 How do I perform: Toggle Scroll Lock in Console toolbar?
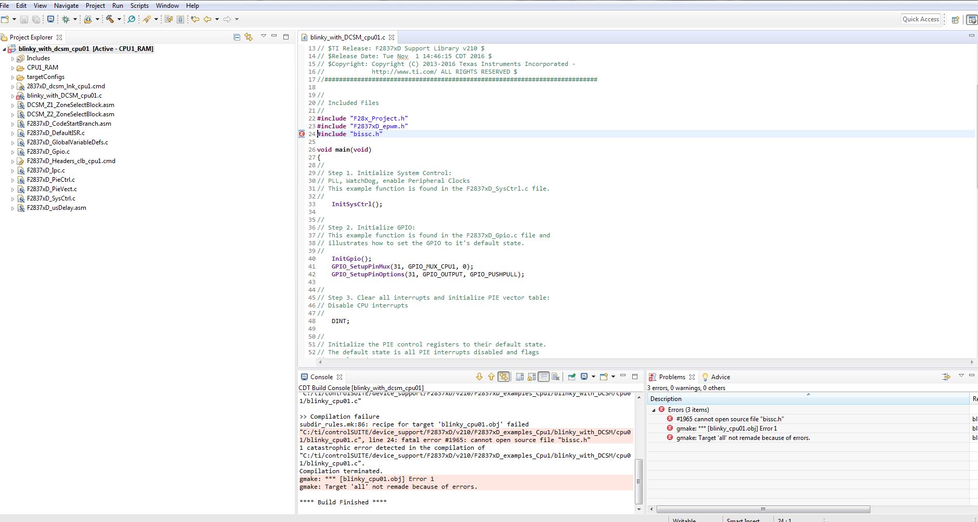531,377
